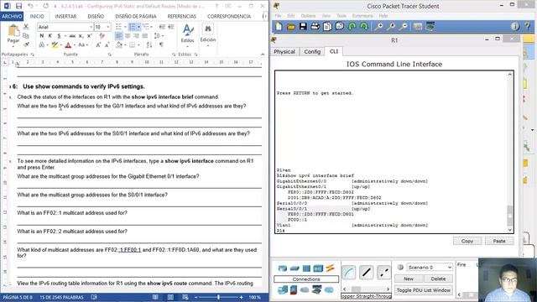The height and width of the screenshot is (302, 537).
Task: Open file folder icon in Packet Tracer
Action: click(291, 26)
